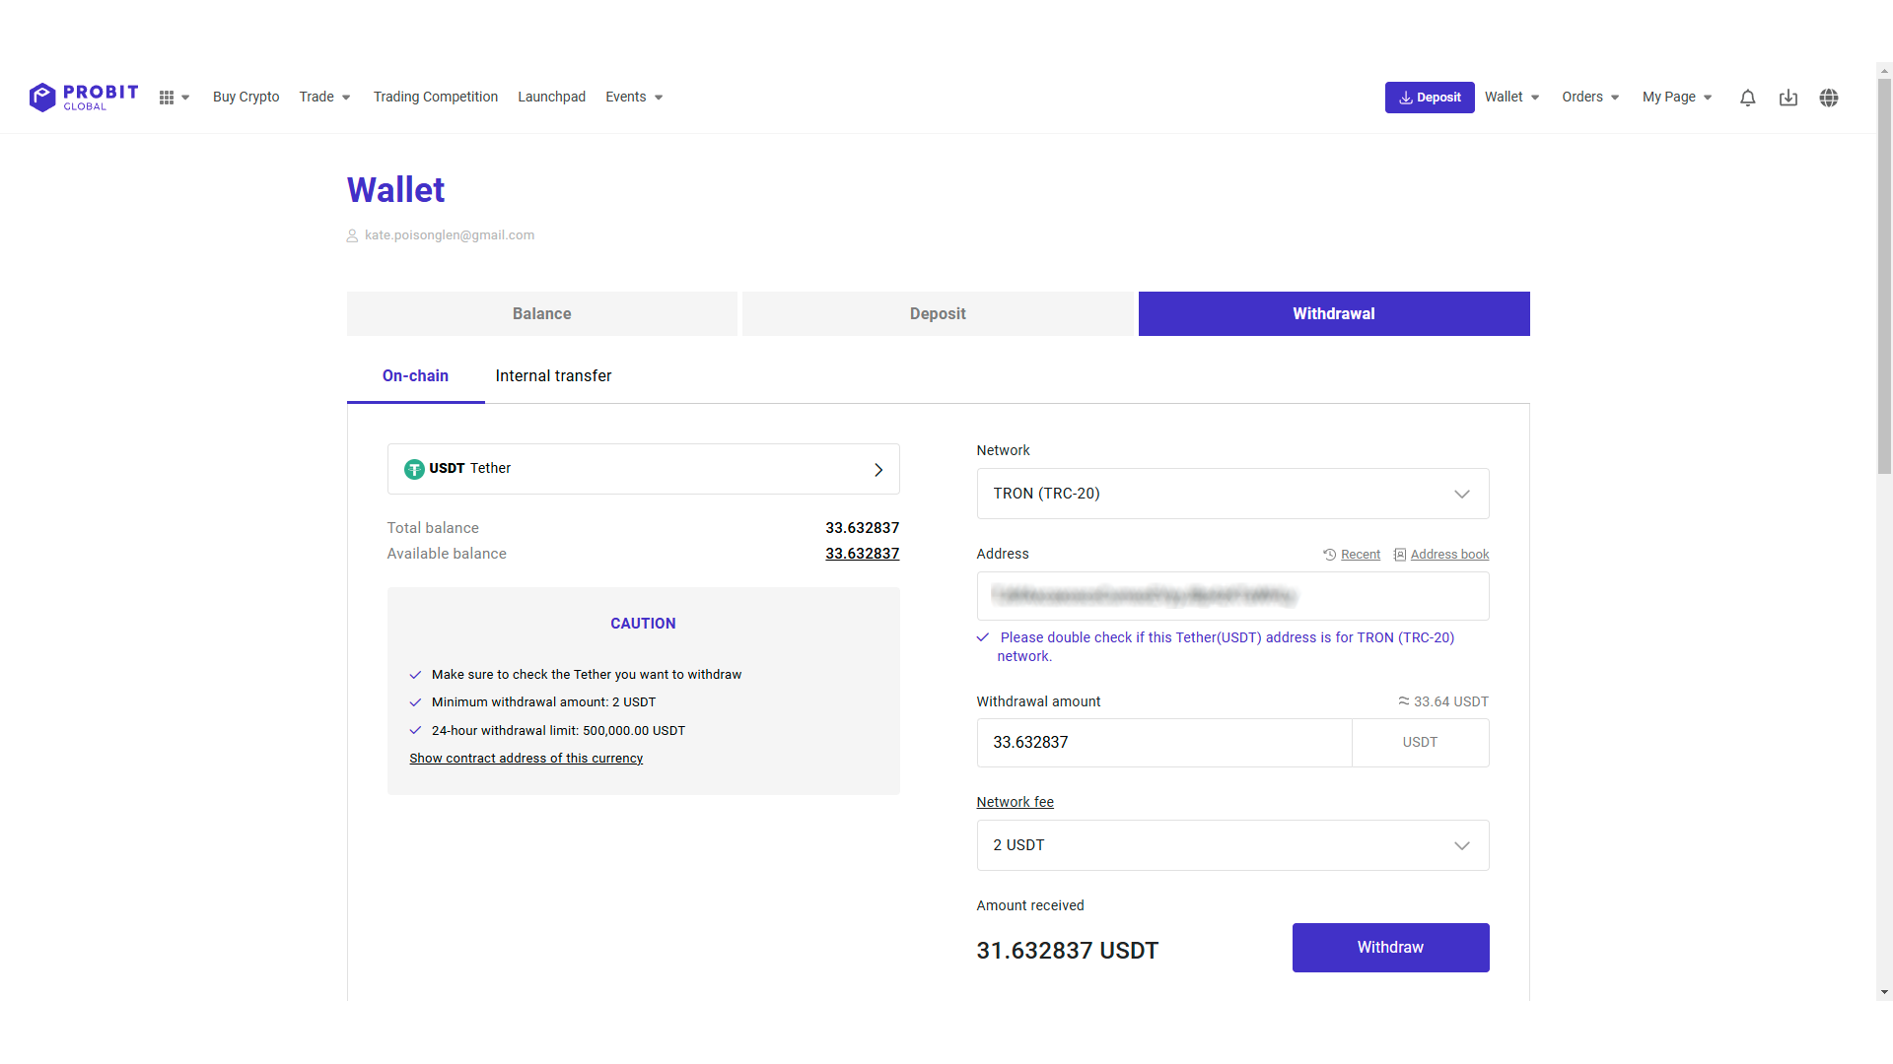Image resolution: width=1893 pixels, height=1064 pixels.
Task: Show contract address of this currency
Action: click(x=526, y=759)
